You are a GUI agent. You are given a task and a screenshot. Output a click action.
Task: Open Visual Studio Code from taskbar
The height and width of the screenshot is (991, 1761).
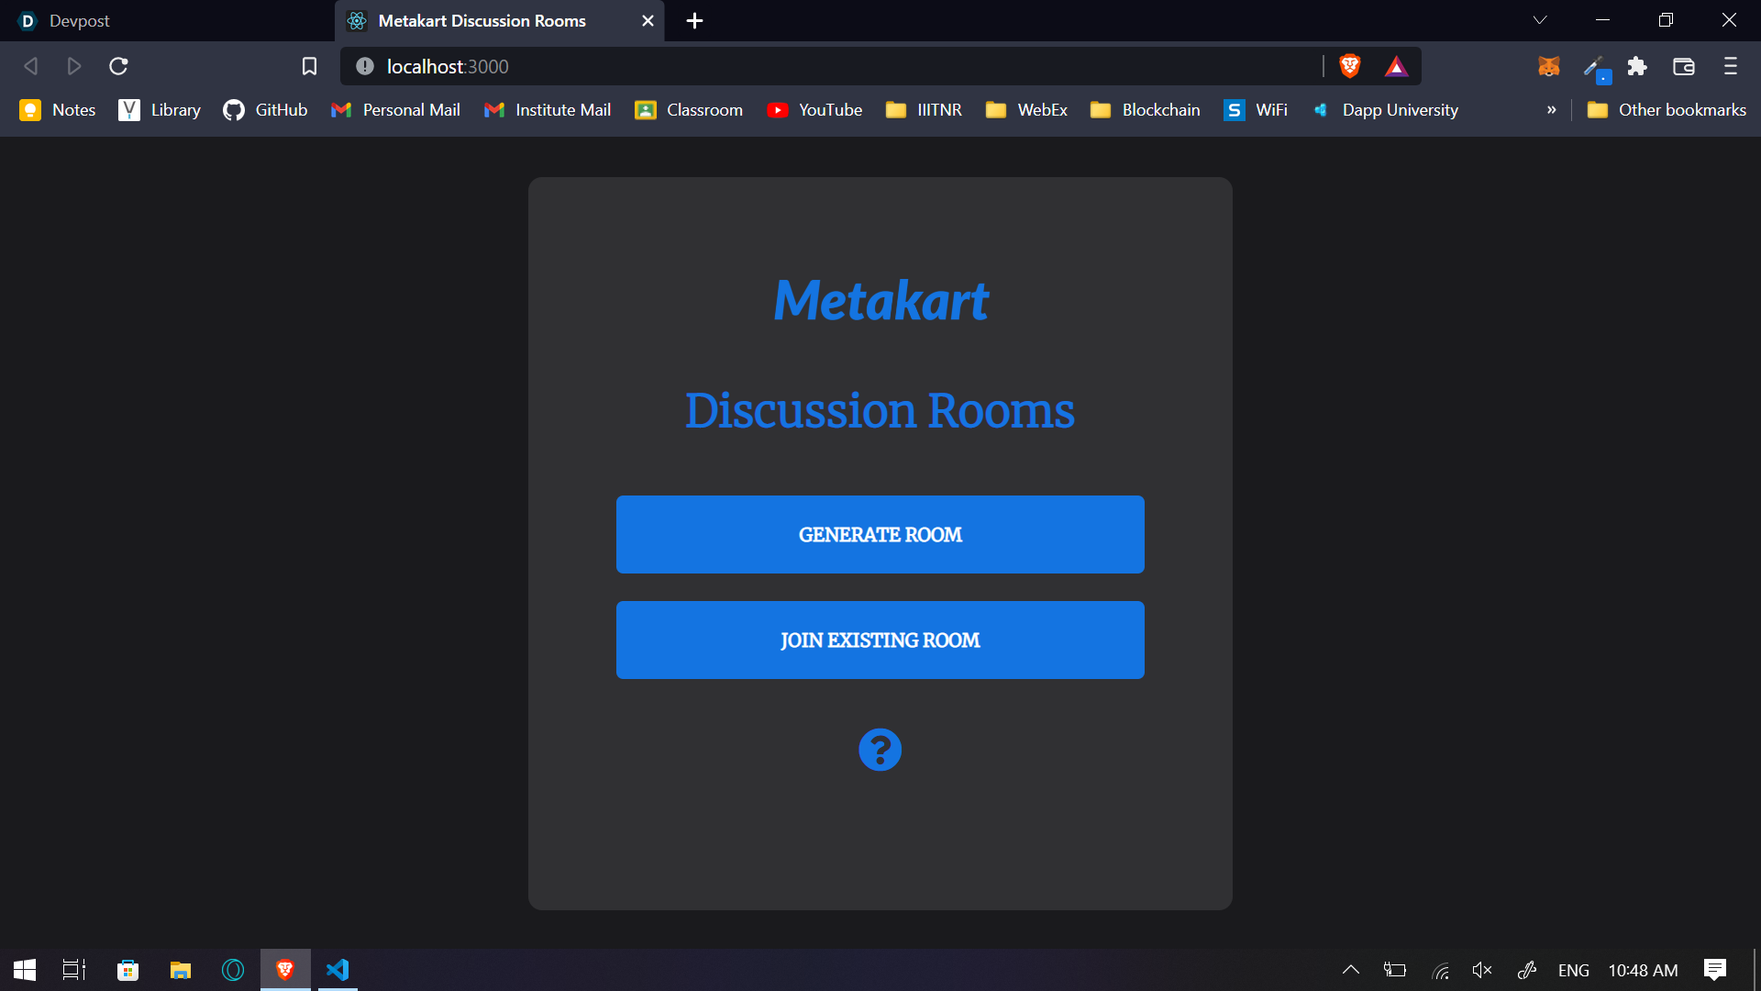(x=338, y=970)
